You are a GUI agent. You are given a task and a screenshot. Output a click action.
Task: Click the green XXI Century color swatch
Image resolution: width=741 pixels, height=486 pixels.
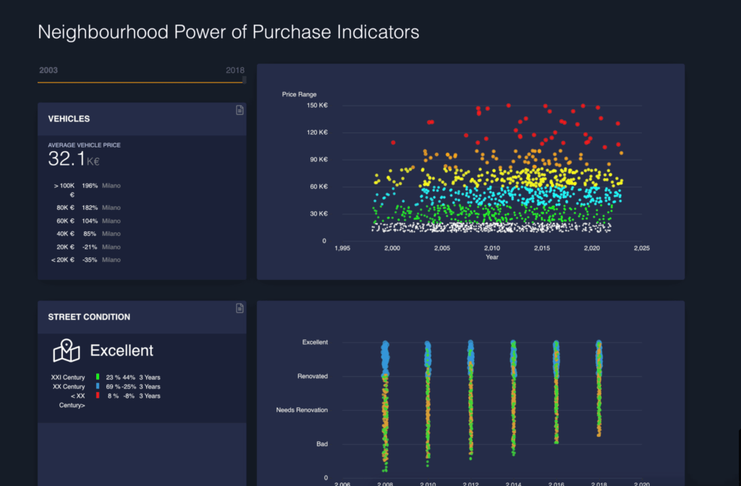[97, 378]
